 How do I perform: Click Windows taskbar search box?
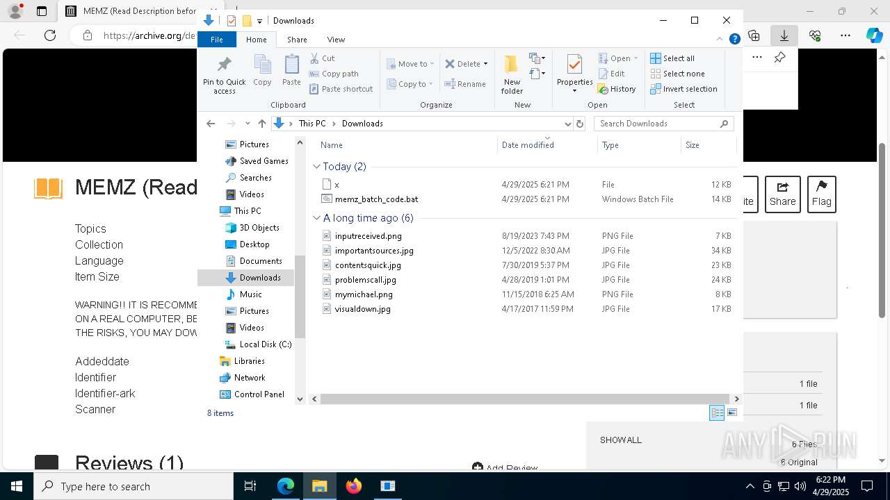click(133, 486)
